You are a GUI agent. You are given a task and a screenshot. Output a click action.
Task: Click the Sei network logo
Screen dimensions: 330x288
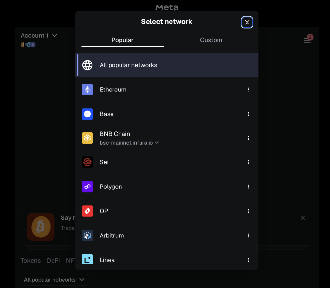pyautogui.click(x=87, y=162)
